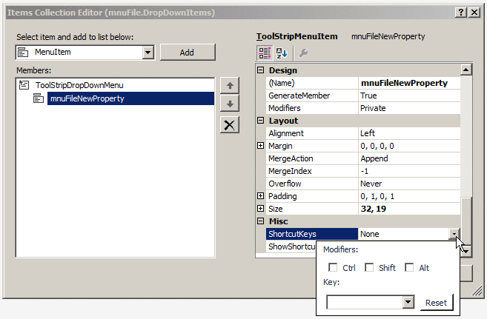
Task: Select the Modifiers property row
Action: [362, 108]
